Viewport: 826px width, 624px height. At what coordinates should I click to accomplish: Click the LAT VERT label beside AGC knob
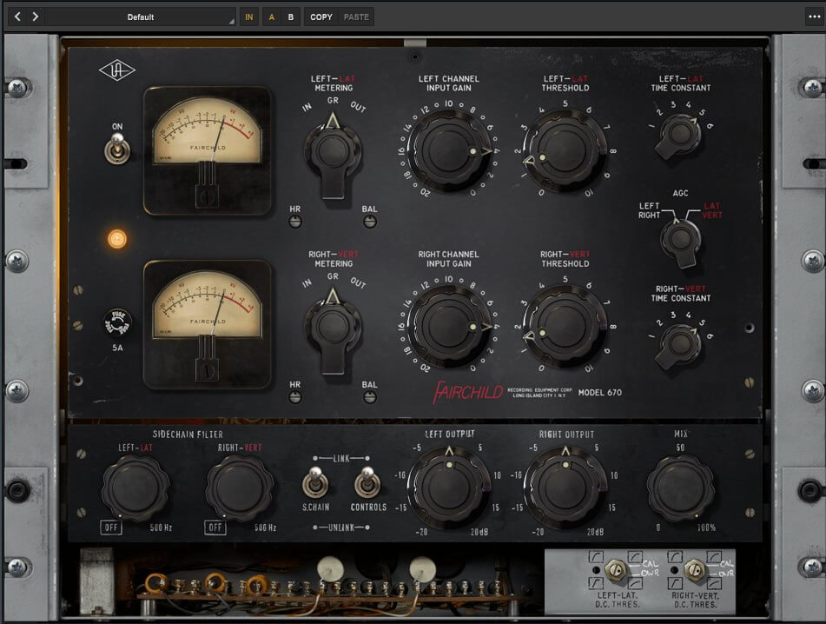(x=712, y=210)
